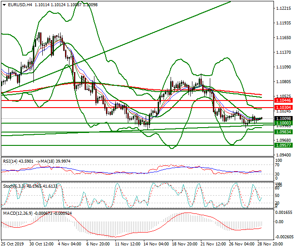
Task: Click the 1.11650 price scale value
Action: click(x=284, y=38)
